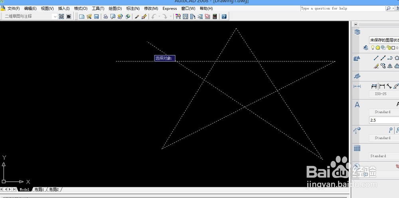Open the 视图(V) menu
Screen dimensions: 399x198
point(47,8)
